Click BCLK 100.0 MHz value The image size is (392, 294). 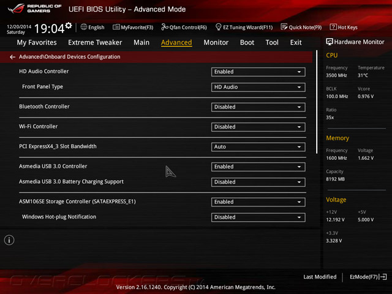(337, 96)
